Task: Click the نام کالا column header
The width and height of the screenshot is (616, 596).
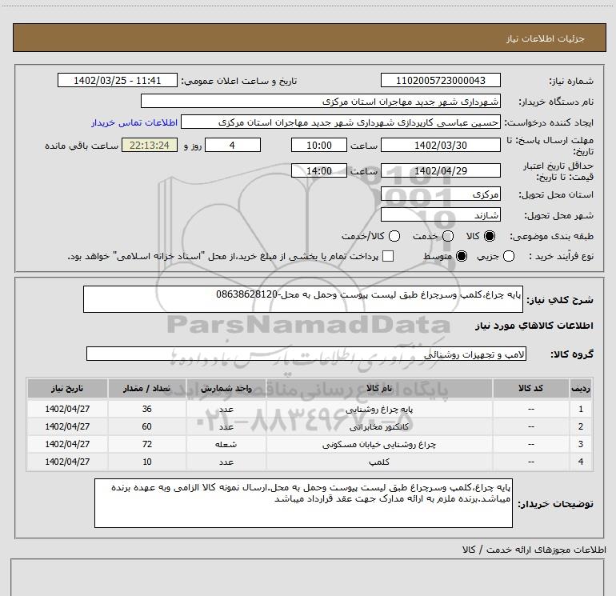Action: click(379, 388)
